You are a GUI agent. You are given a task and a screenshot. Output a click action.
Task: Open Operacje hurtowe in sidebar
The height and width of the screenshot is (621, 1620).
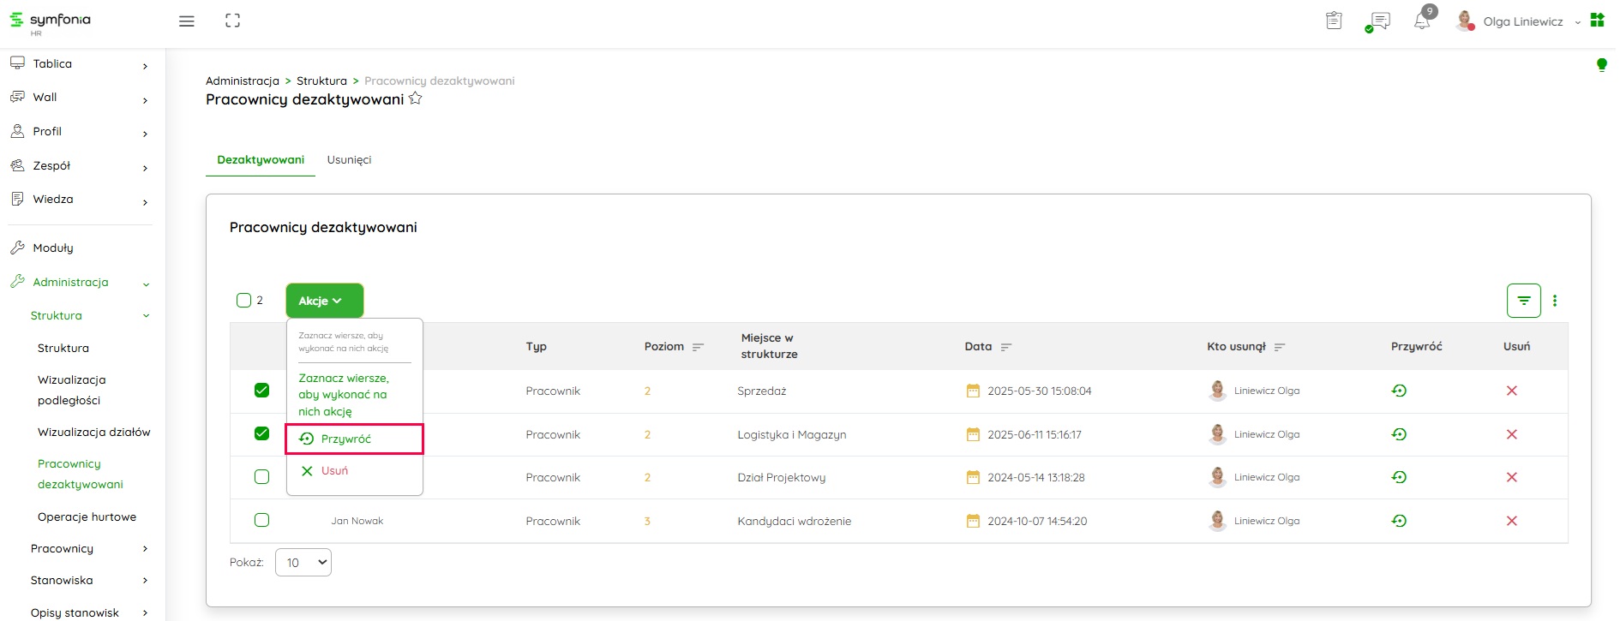click(87, 517)
